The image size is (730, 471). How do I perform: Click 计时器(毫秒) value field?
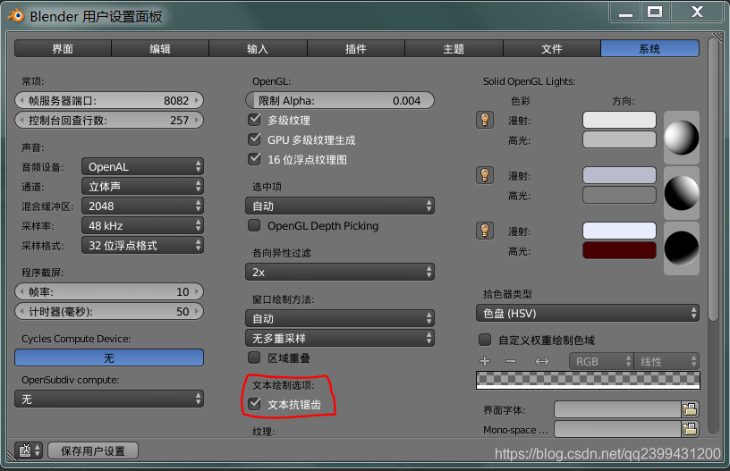[109, 311]
